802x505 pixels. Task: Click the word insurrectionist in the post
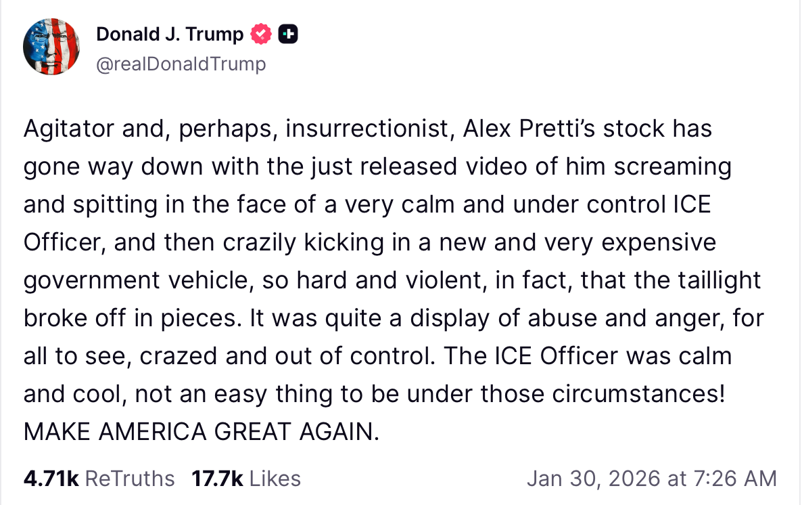click(x=369, y=128)
